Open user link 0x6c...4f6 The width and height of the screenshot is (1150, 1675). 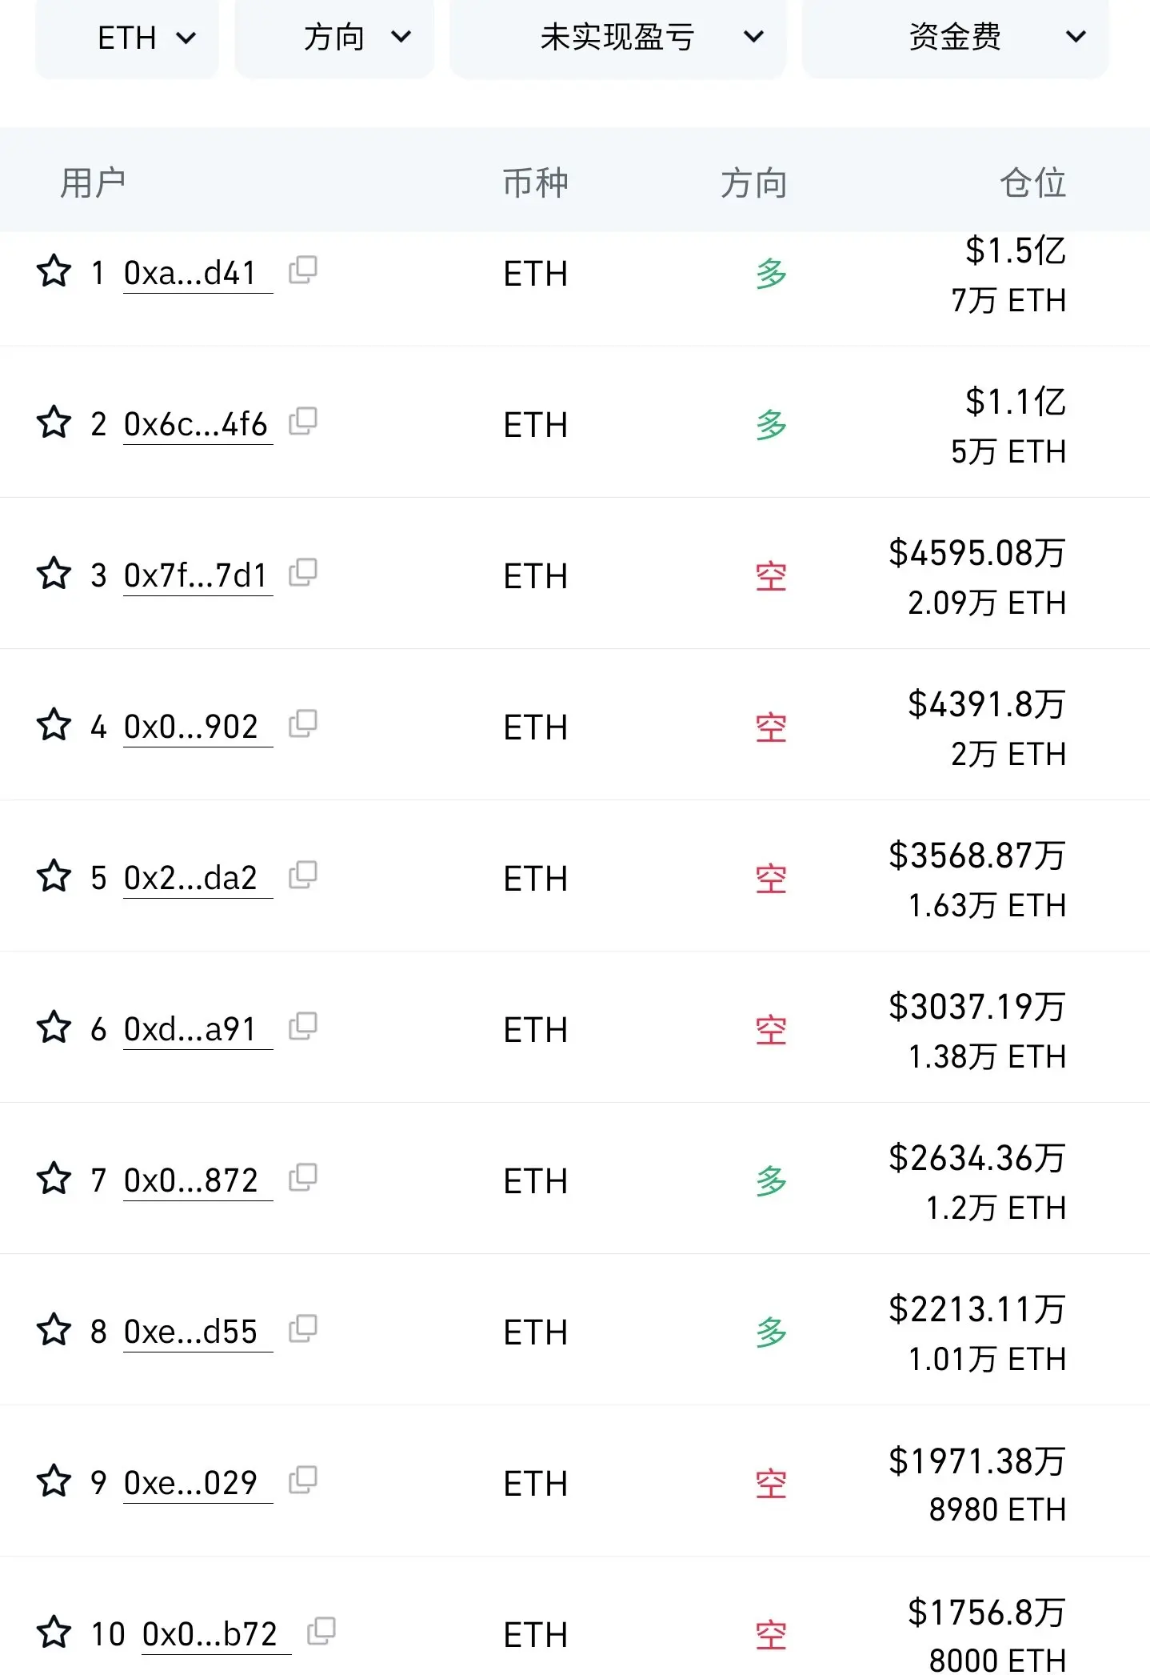coord(195,424)
